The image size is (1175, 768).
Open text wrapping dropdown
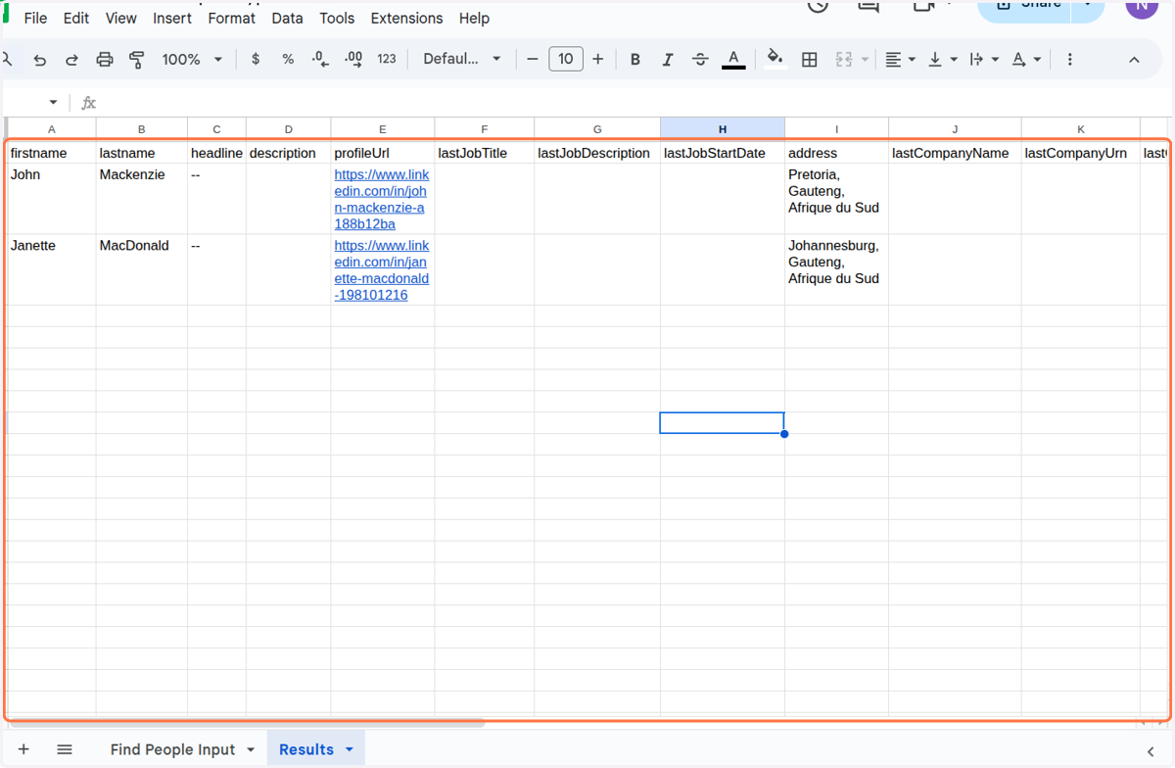pos(984,60)
